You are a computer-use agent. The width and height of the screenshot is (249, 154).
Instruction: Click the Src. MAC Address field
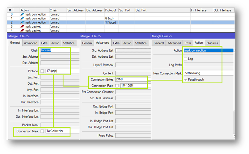pos(133,98)
